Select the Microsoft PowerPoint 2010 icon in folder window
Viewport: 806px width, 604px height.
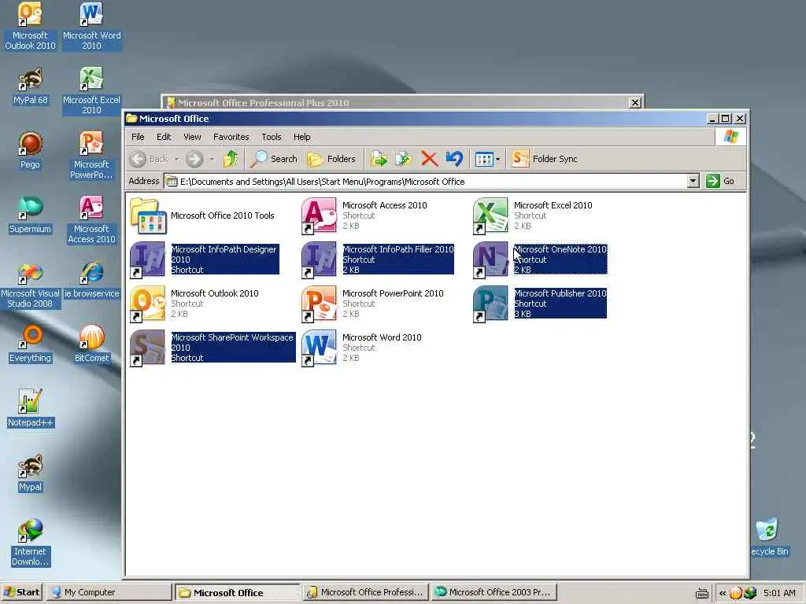click(x=320, y=304)
